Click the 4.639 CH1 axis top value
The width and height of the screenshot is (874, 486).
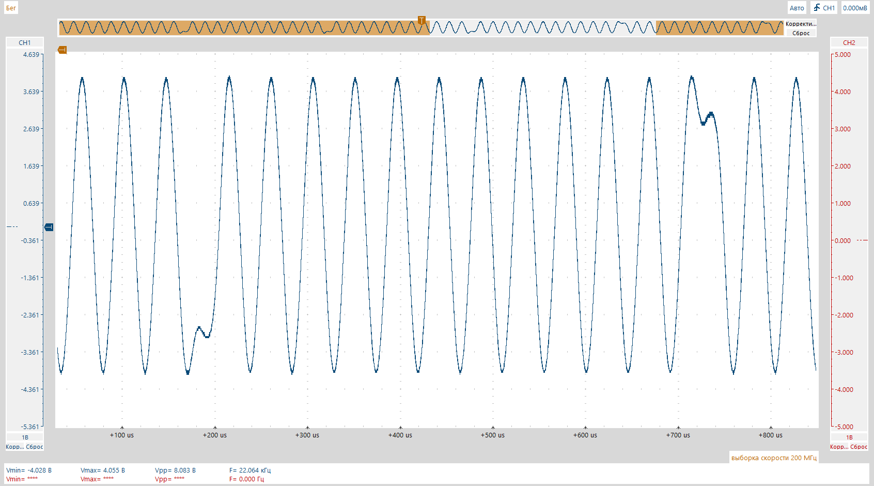(31, 54)
